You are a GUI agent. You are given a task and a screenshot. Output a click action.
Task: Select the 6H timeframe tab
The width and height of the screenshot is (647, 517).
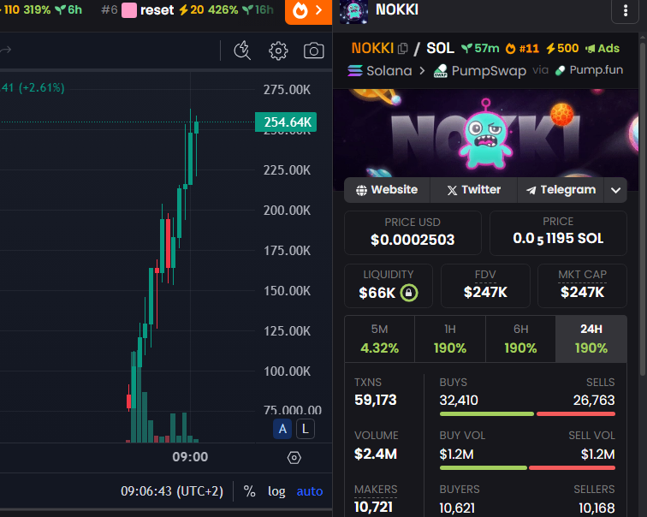[x=520, y=339]
